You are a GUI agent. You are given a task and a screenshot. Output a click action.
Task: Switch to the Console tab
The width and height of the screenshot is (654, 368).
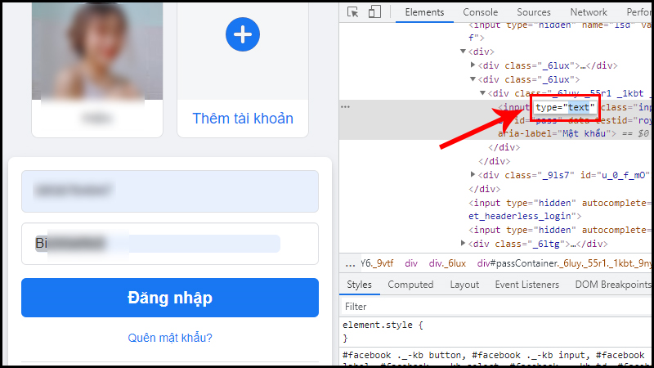(480, 12)
